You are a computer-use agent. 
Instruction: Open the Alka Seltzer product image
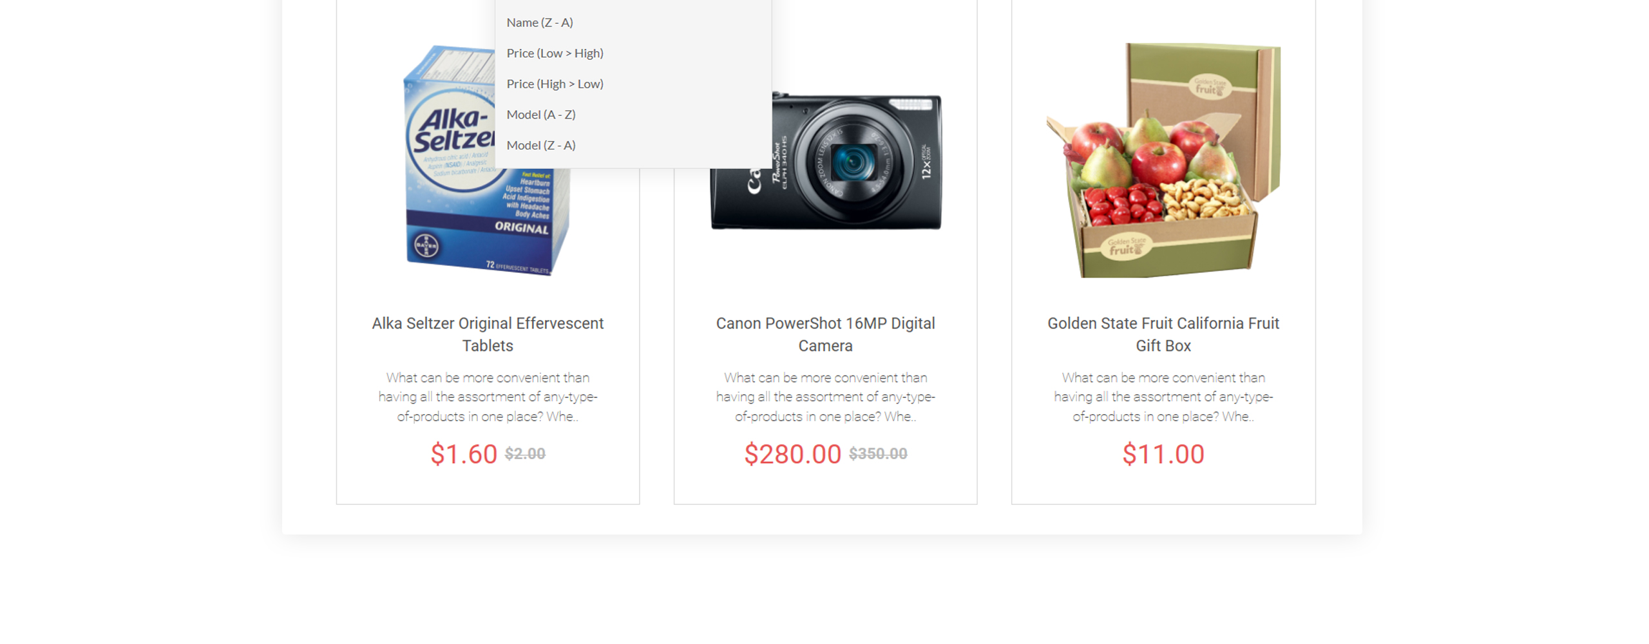tap(486, 161)
